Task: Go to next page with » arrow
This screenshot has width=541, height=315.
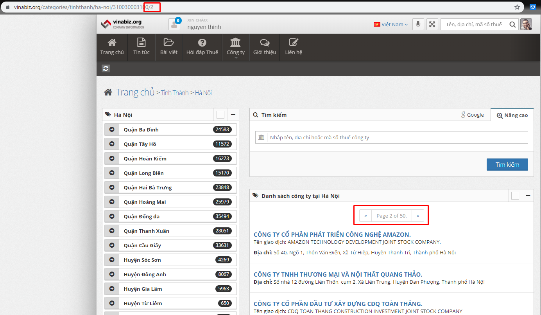Action: coord(417,216)
